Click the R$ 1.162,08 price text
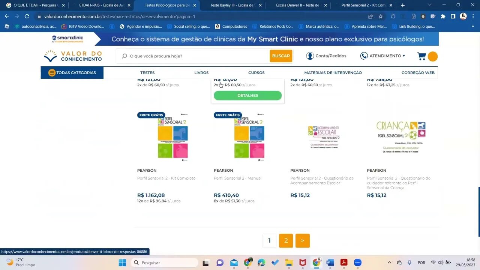Image resolution: width=480 pixels, height=270 pixels. pyautogui.click(x=151, y=195)
